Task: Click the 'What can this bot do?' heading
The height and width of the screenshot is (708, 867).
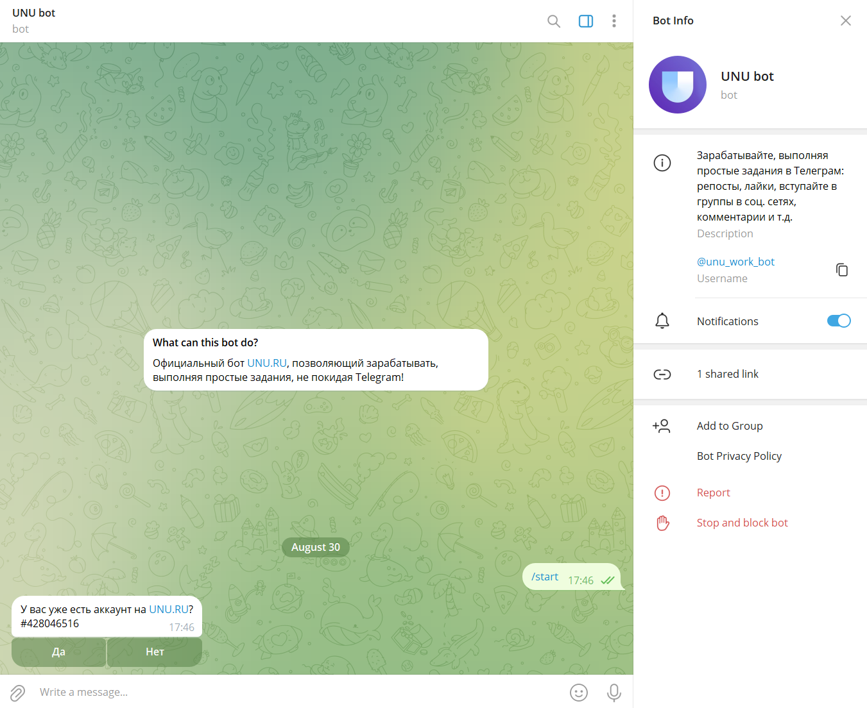Action: (x=205, y=342)
